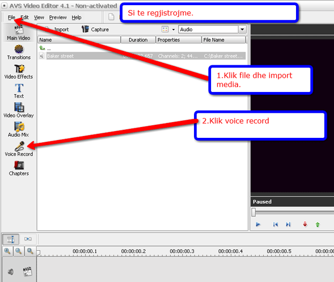334x282 pixels.
Task: Open the Main Video section
Action: [19, 32]
